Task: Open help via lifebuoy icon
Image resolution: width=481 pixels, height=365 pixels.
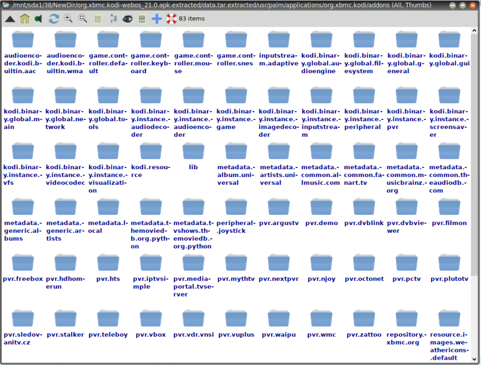Action: [171, 19]
